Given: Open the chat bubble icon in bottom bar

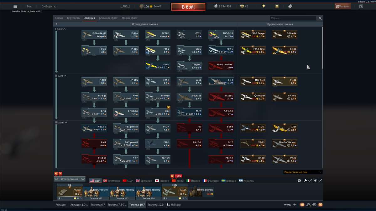Looking at the screenshot, I should click(314, 204).
